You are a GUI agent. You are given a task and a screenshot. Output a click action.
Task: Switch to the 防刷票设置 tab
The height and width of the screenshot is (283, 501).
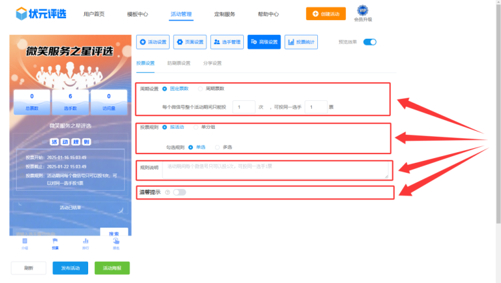[178, 63]
